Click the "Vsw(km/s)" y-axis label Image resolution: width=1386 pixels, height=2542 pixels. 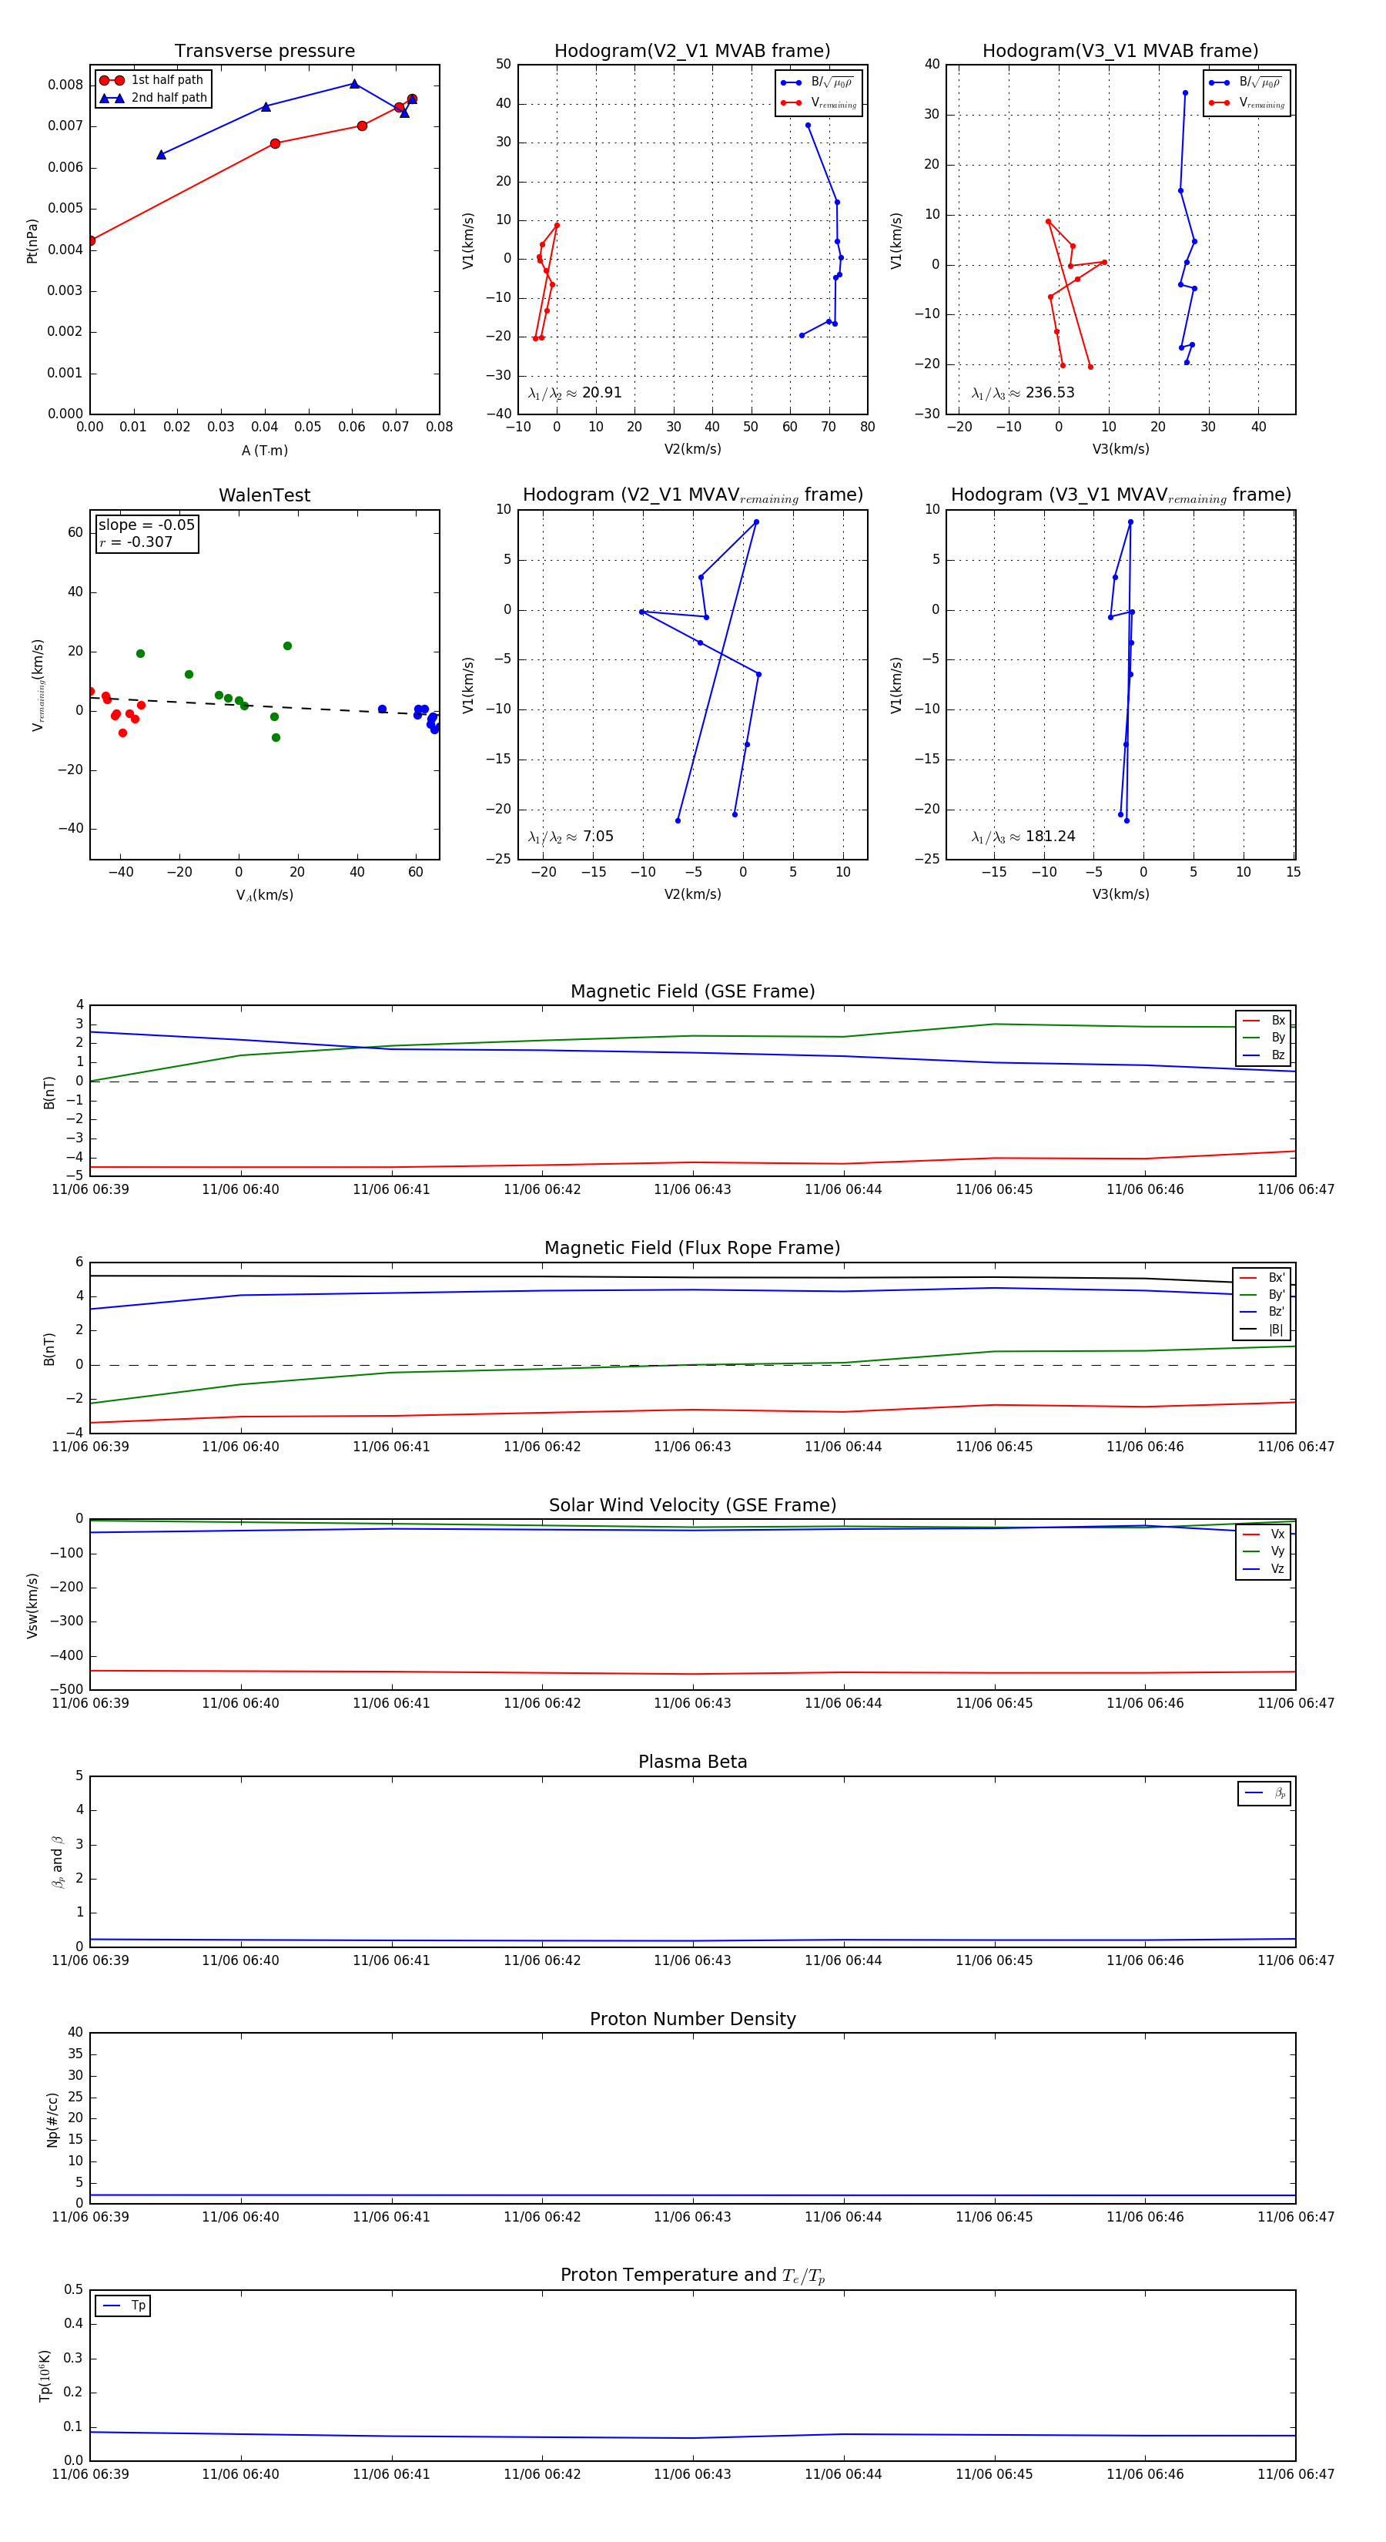pos(32,1605)
